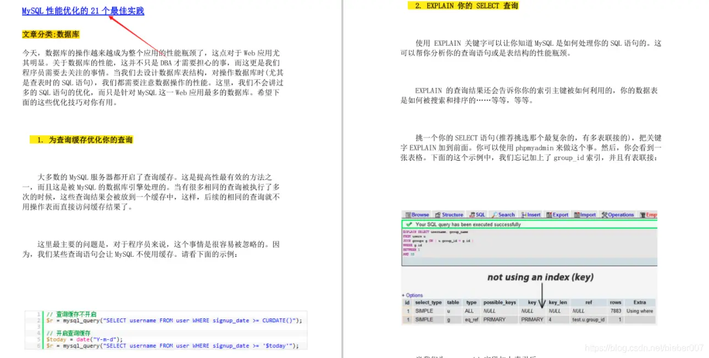
Task: Switch to the Export tab in phpMyAdmin
Action: (557, 215)
